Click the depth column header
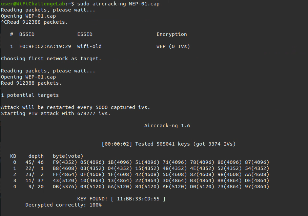Screen dimensions: 308x216 pos(36,156)
